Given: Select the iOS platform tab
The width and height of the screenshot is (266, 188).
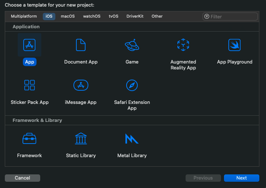Looking at the screenshot, I should coord(49,17).
